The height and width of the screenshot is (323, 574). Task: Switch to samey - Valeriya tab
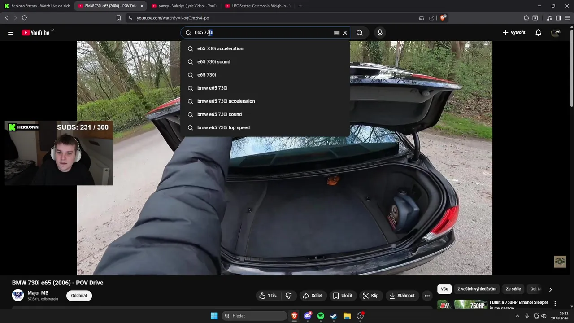[184, 6]
